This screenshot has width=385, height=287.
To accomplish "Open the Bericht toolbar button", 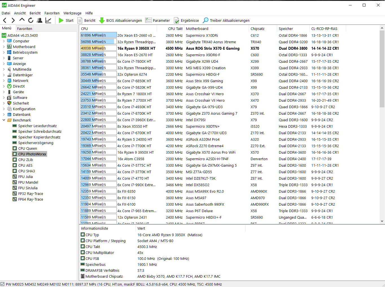I will click(x=87, y=20).
